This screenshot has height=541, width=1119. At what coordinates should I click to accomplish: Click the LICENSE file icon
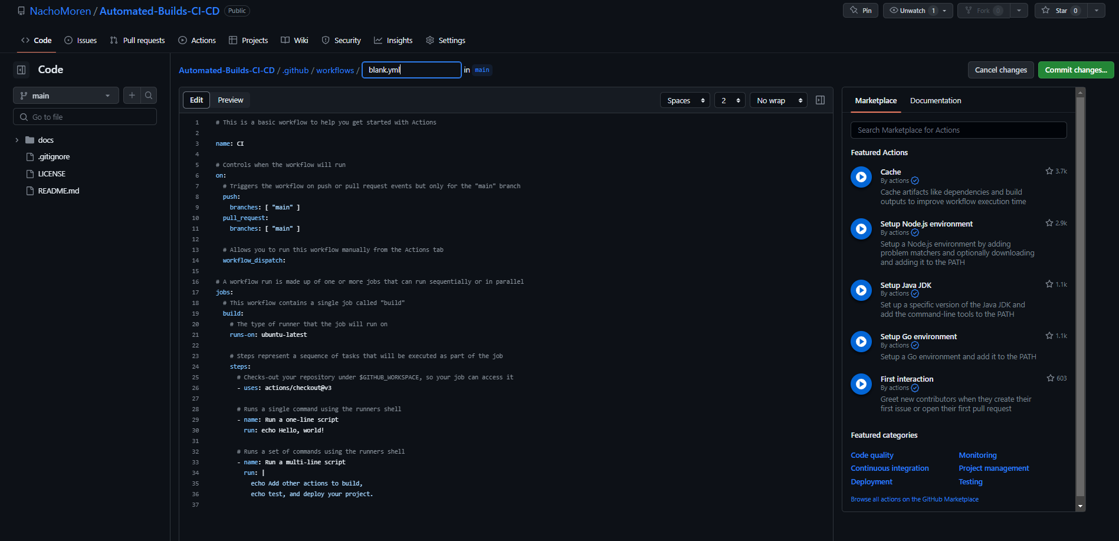(30, 174)
